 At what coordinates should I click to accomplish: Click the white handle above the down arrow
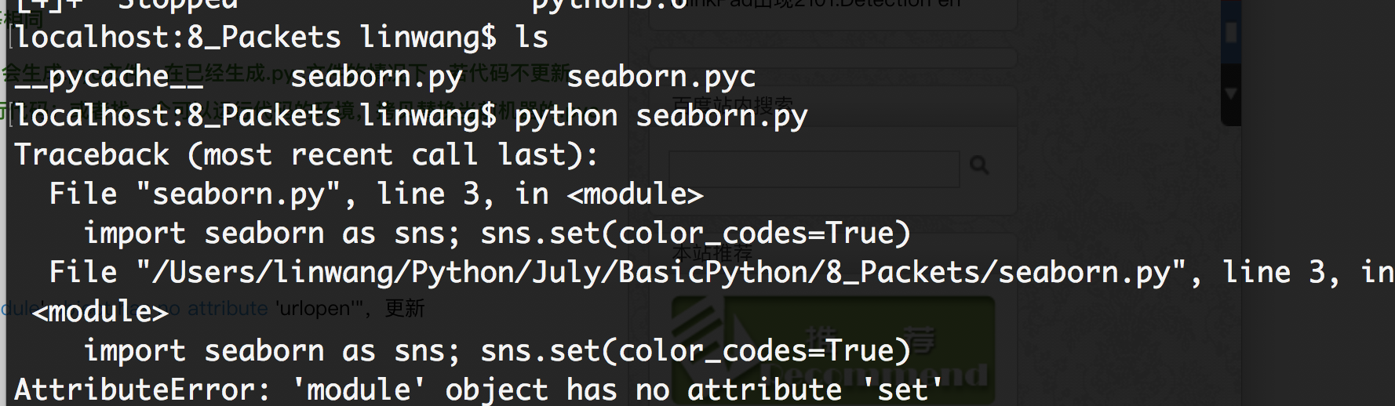[1231, 32]
